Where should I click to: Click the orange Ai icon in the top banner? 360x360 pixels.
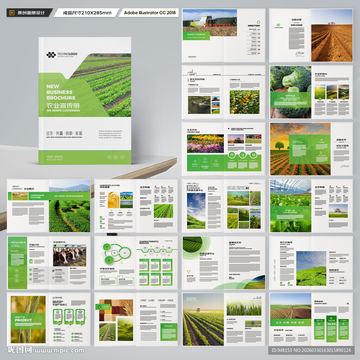[x=12, y=13]
